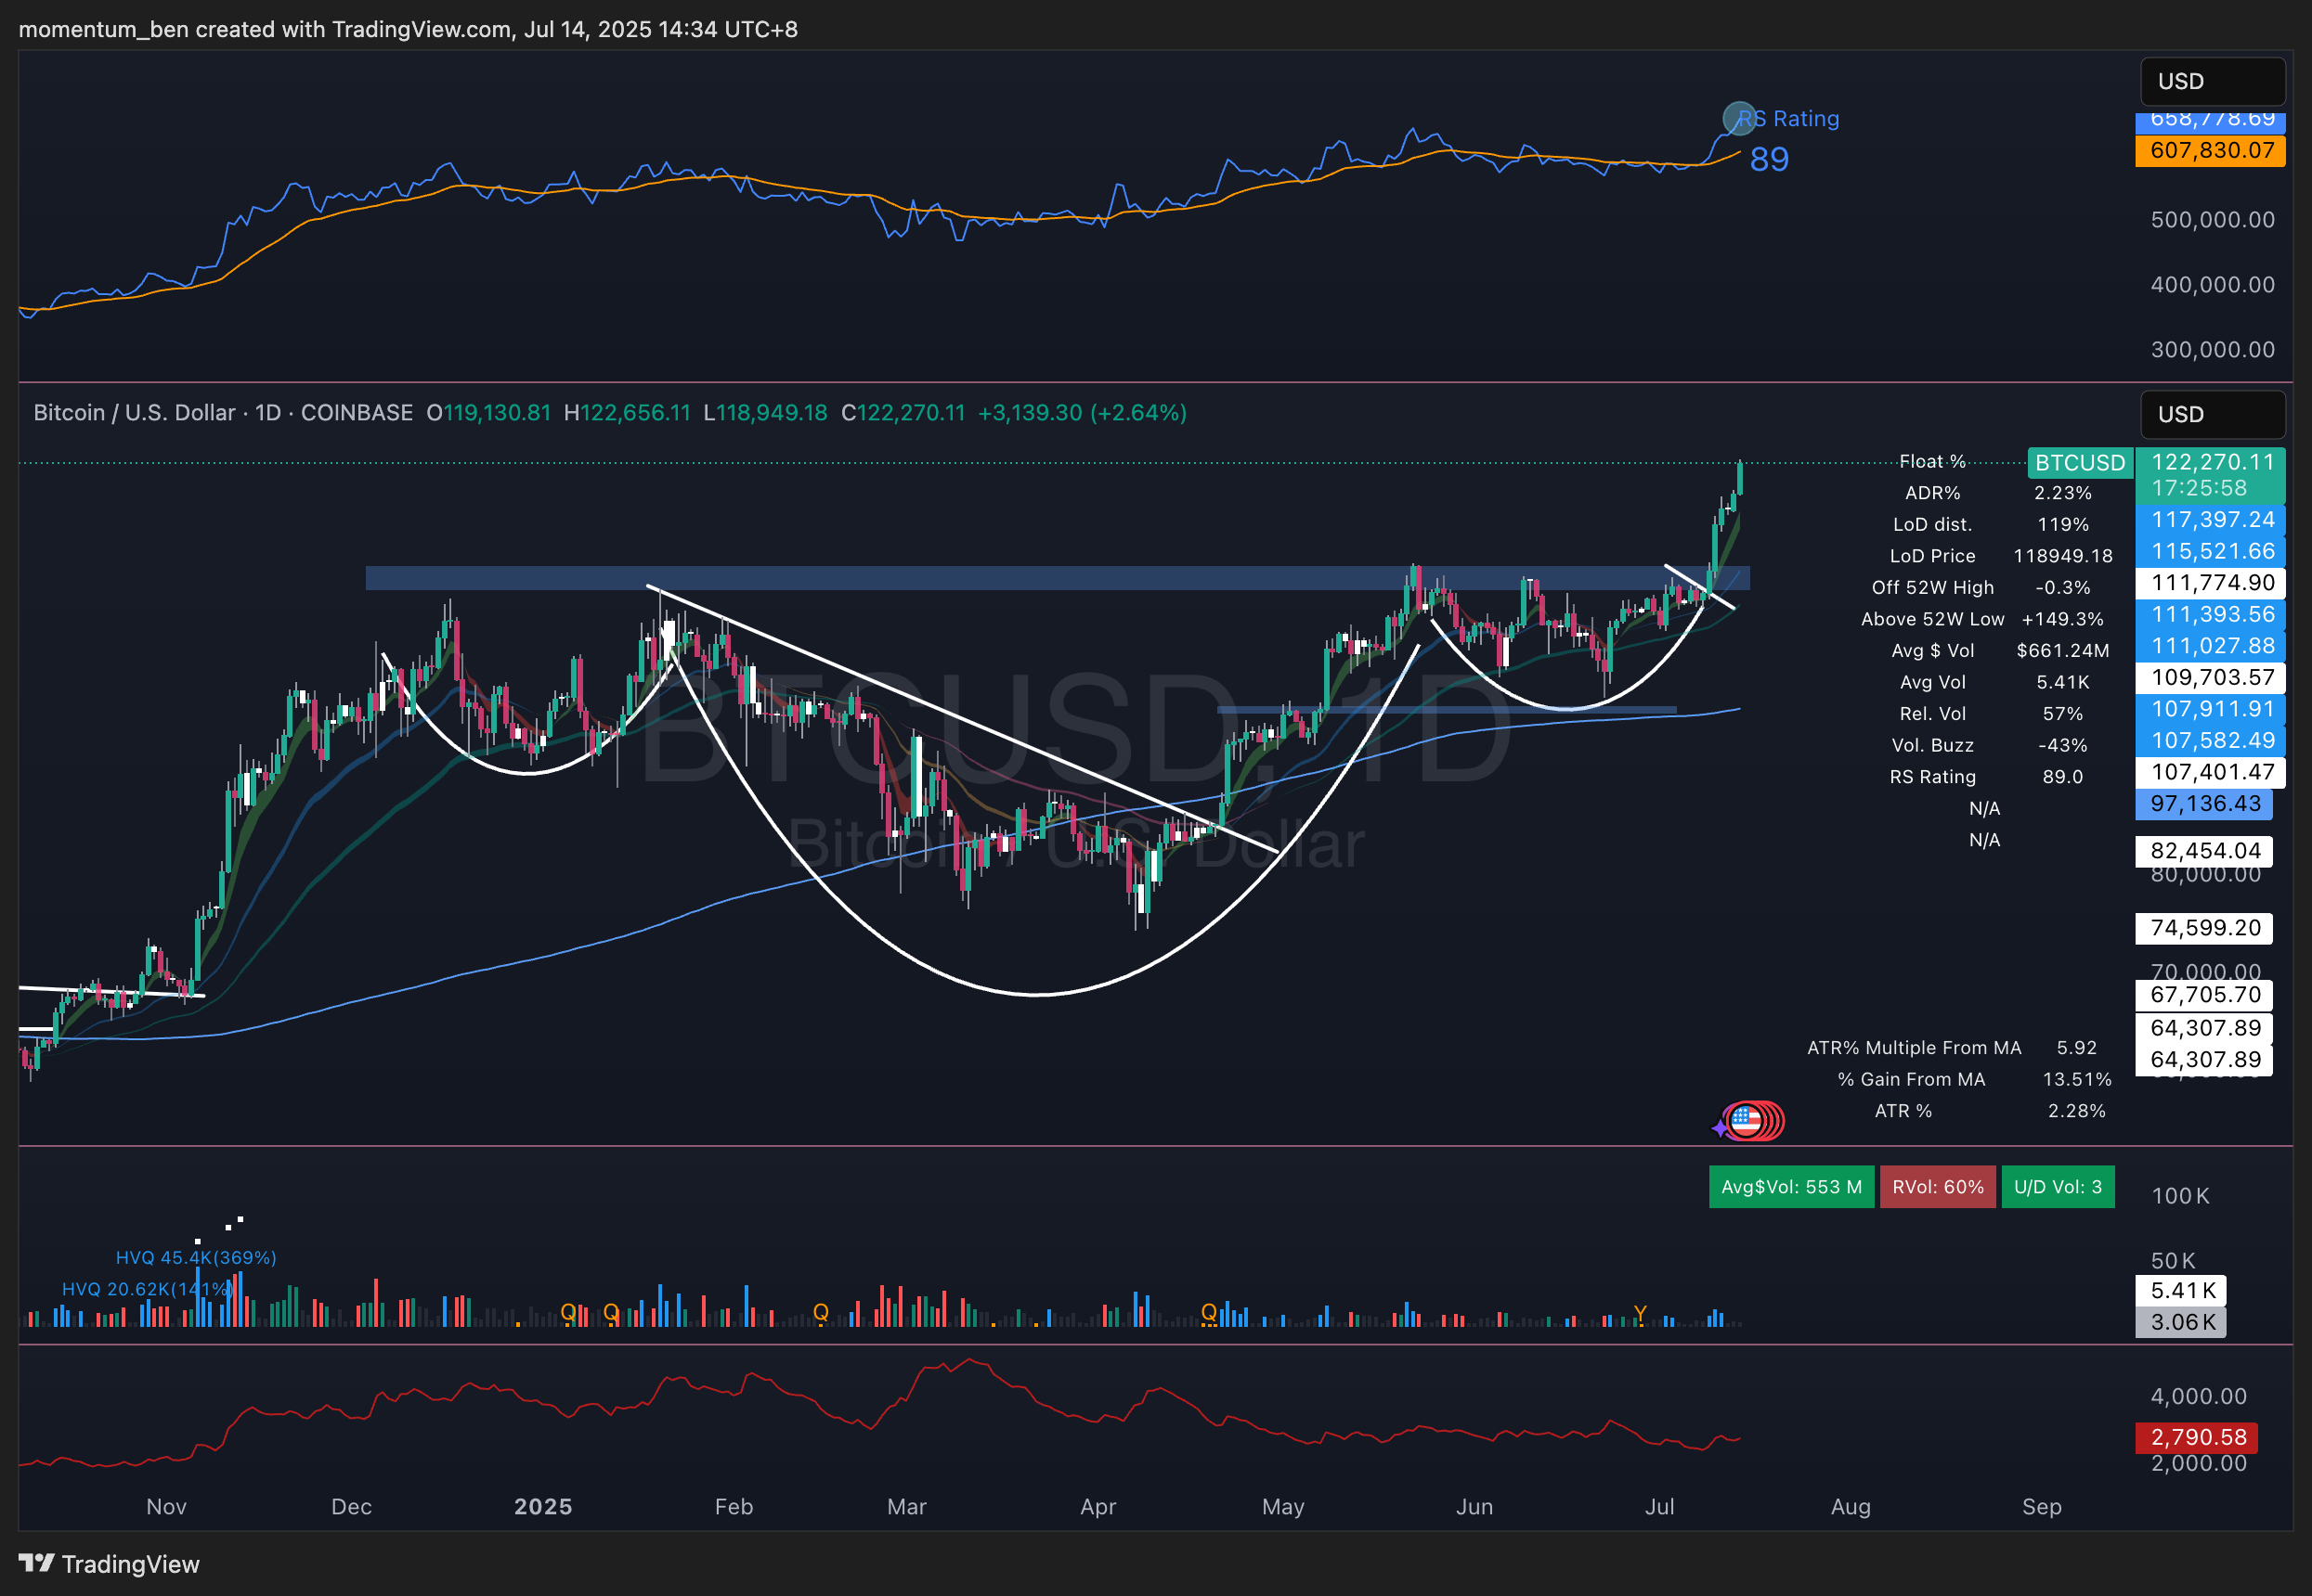
Task: Click the TradingView logo at bottom left
Action: [x=108, y=1563]
